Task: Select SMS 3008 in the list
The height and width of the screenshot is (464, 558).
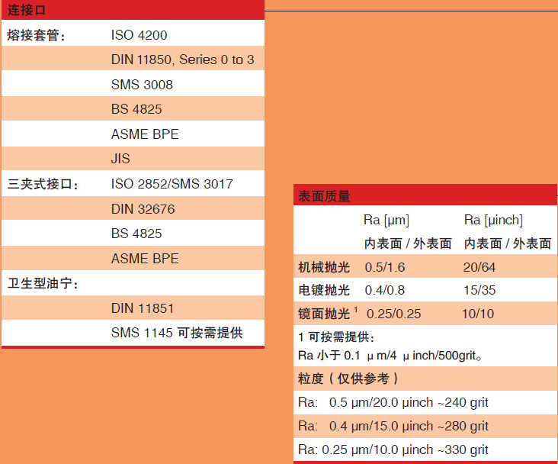Action: [x=142, y=85]
